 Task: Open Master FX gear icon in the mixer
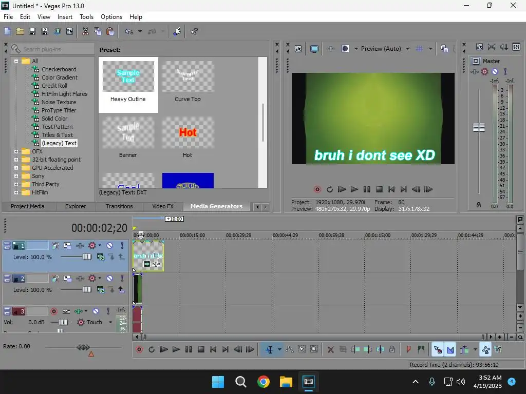(x=484, y=71)
